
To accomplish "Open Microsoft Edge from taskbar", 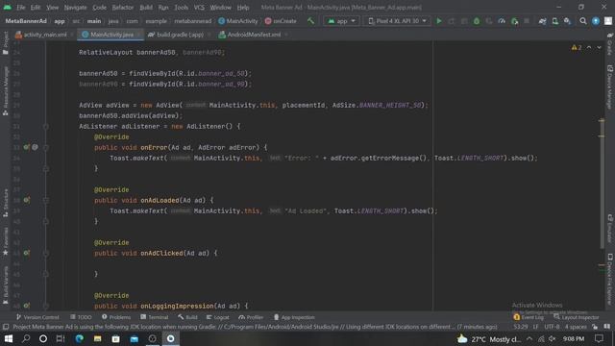I will pos(80,338).
